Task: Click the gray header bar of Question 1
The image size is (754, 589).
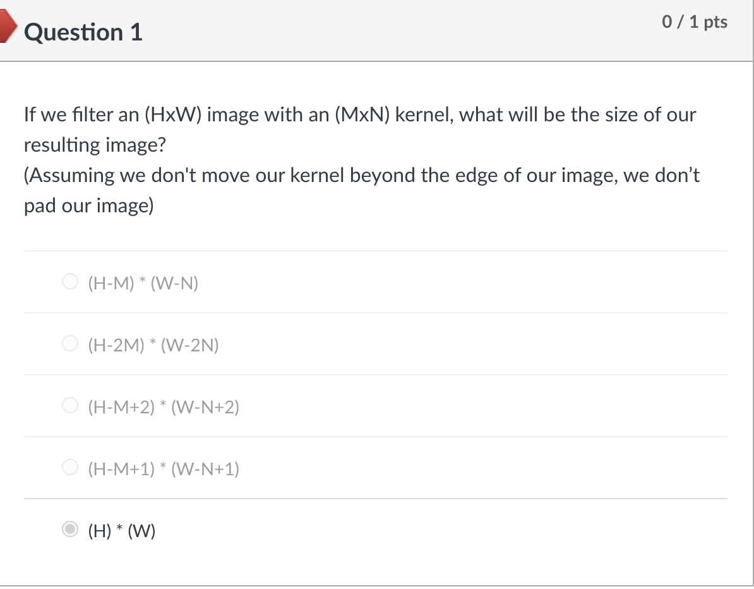Action: 379,30
